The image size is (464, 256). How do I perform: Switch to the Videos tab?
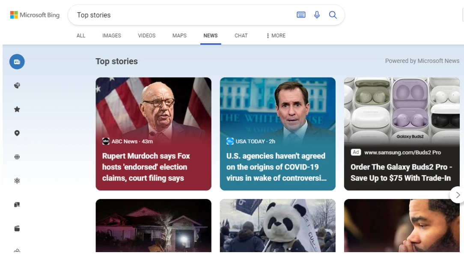[x=146, y=36]
